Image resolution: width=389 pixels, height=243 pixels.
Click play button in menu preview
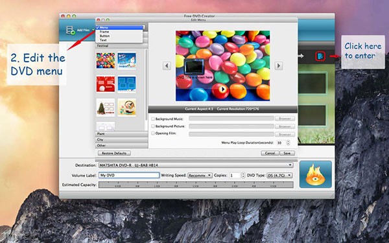pyautogui.click(x=223, y=89)
